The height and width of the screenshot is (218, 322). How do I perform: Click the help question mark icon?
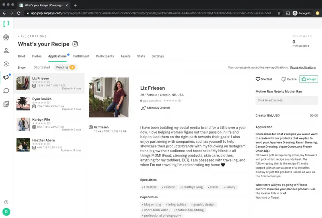coord(6,202)
